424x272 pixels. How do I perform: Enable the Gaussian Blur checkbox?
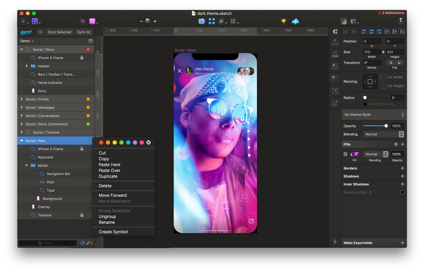402,192
